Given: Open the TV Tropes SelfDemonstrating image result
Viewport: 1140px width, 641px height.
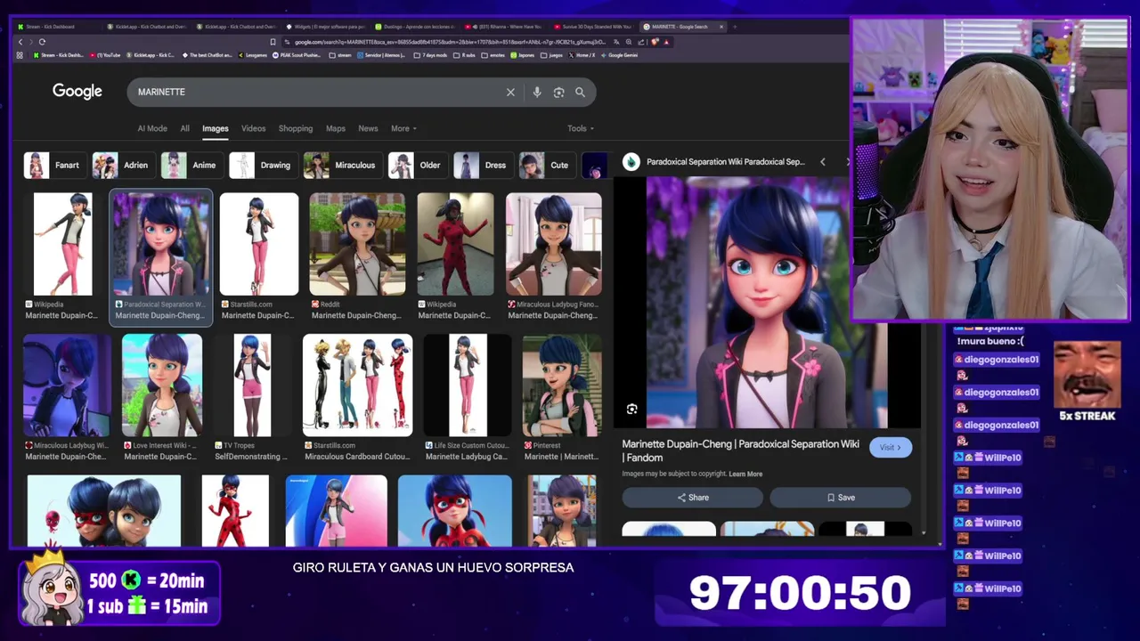Looking at the screenshot, I should [251, 398].
